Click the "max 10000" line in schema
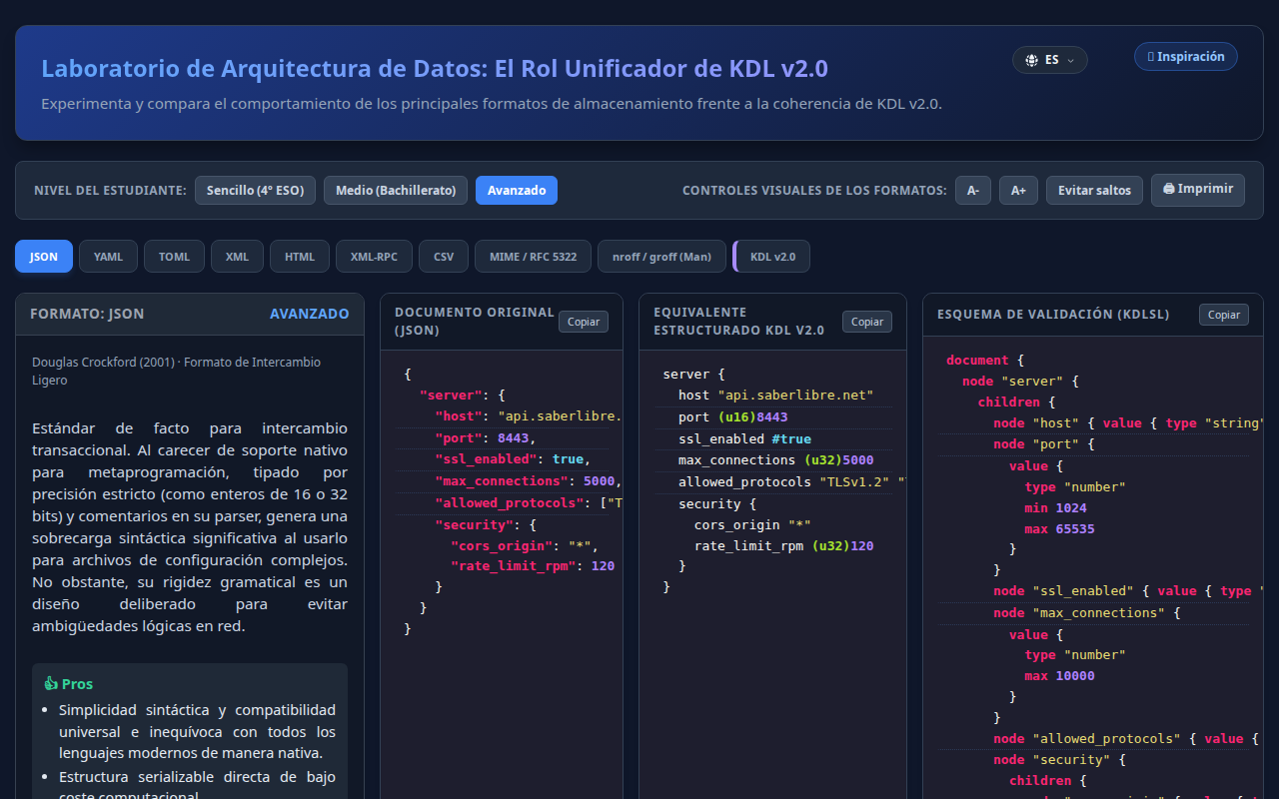The width and height of the screenshot is (1279, 799). [1059, 675]
